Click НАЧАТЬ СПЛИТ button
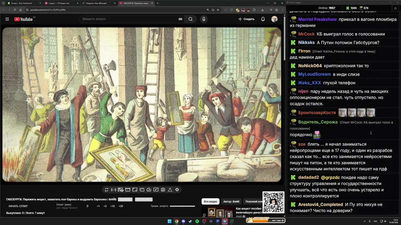 (x=18, y=206)
